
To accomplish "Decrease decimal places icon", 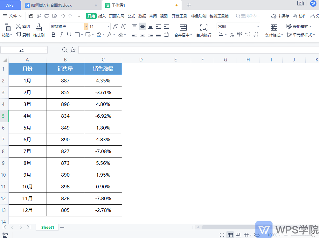I will 256,35.
